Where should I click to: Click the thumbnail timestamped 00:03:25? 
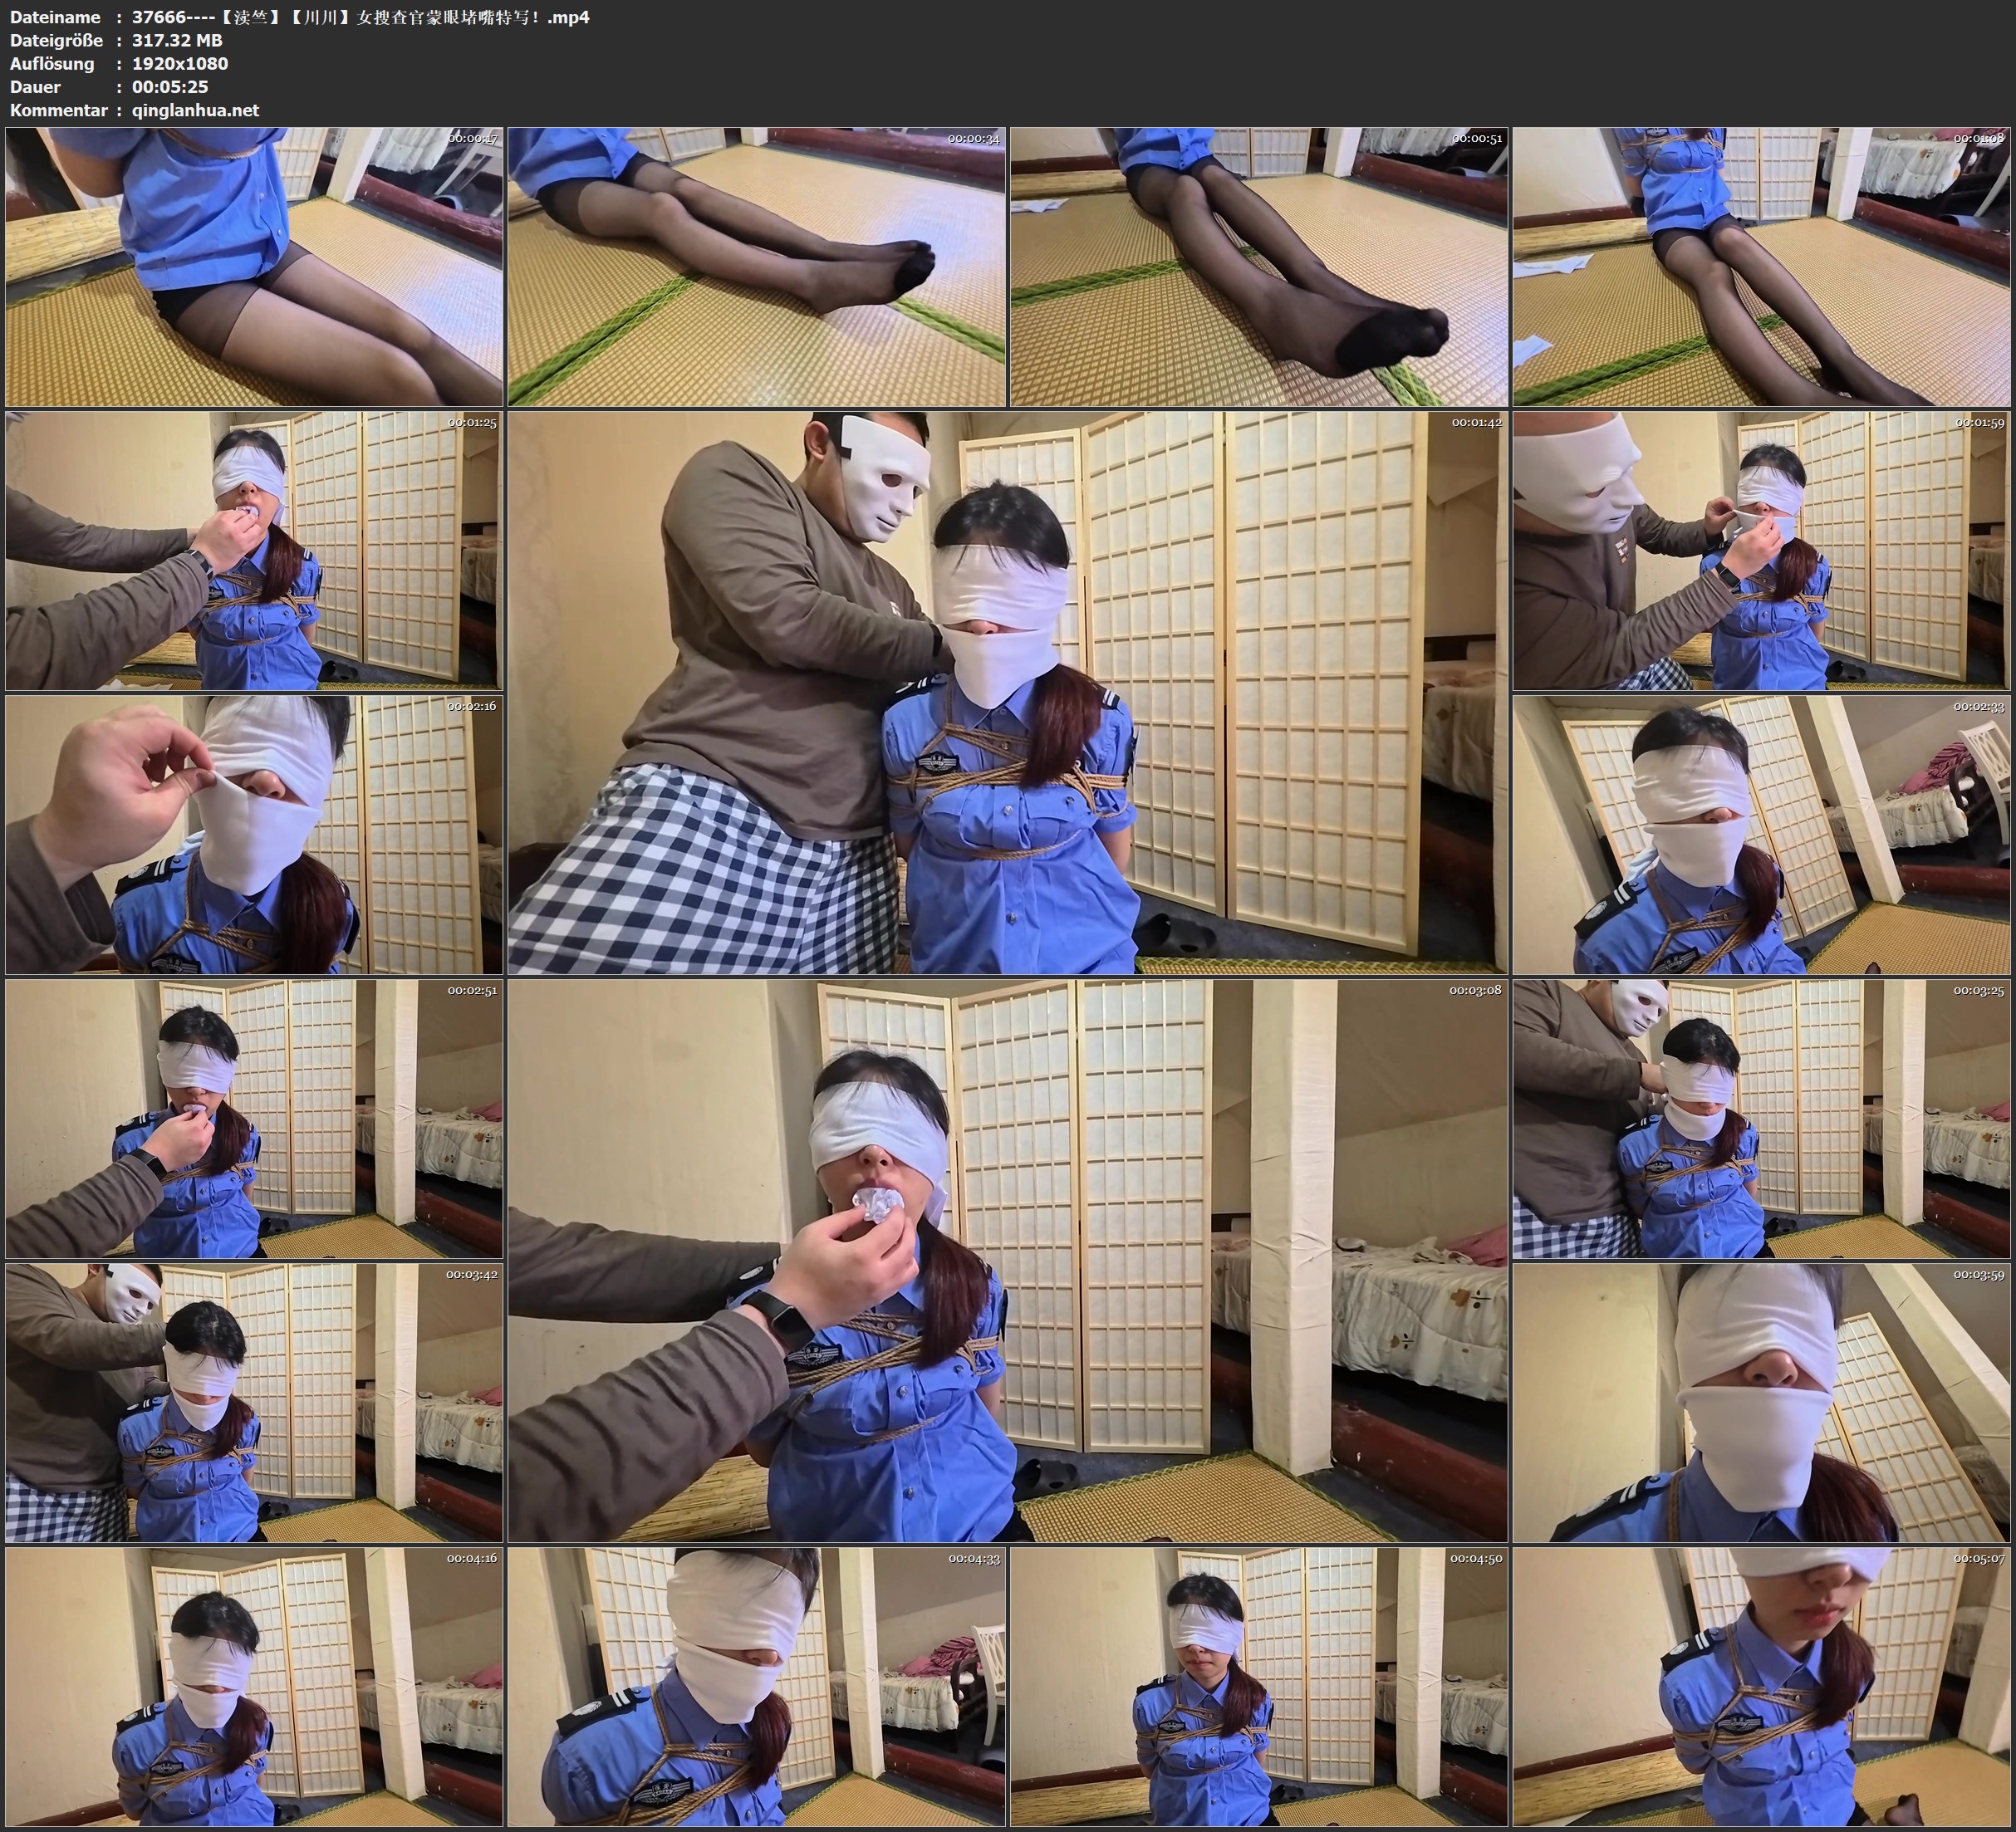(1761, 1118)
